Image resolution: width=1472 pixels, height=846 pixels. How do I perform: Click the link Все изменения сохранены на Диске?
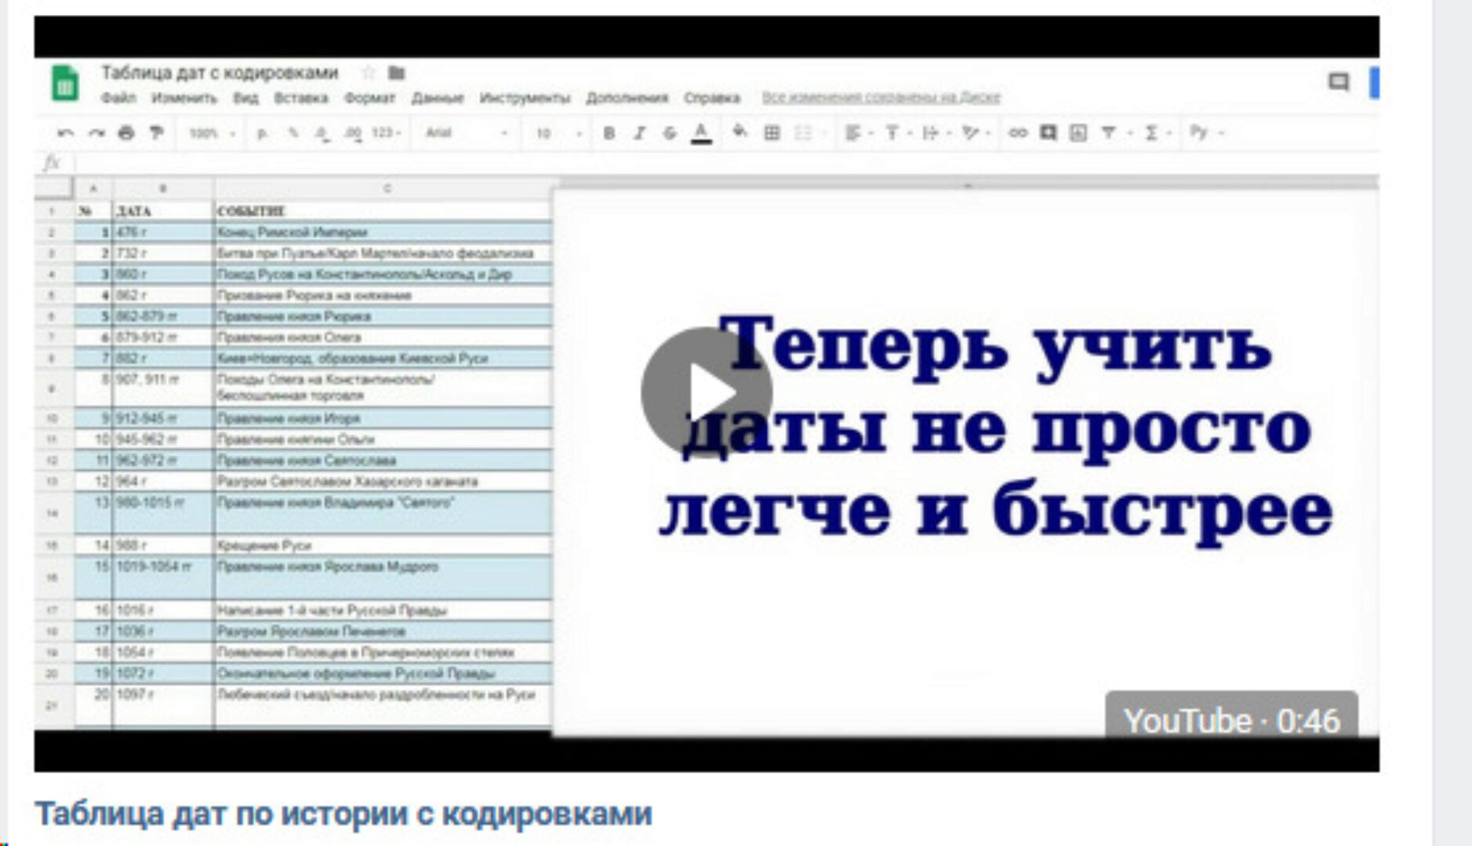881,97
